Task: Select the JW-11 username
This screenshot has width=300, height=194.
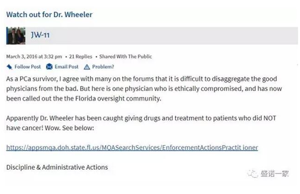Action: (x=40, y=35)
